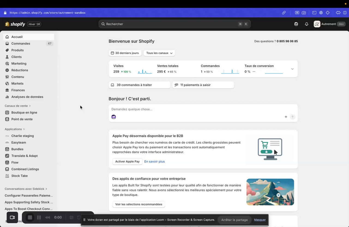Click the Point de vente icon
Viewport: 349px width, 227px height.
7,119
